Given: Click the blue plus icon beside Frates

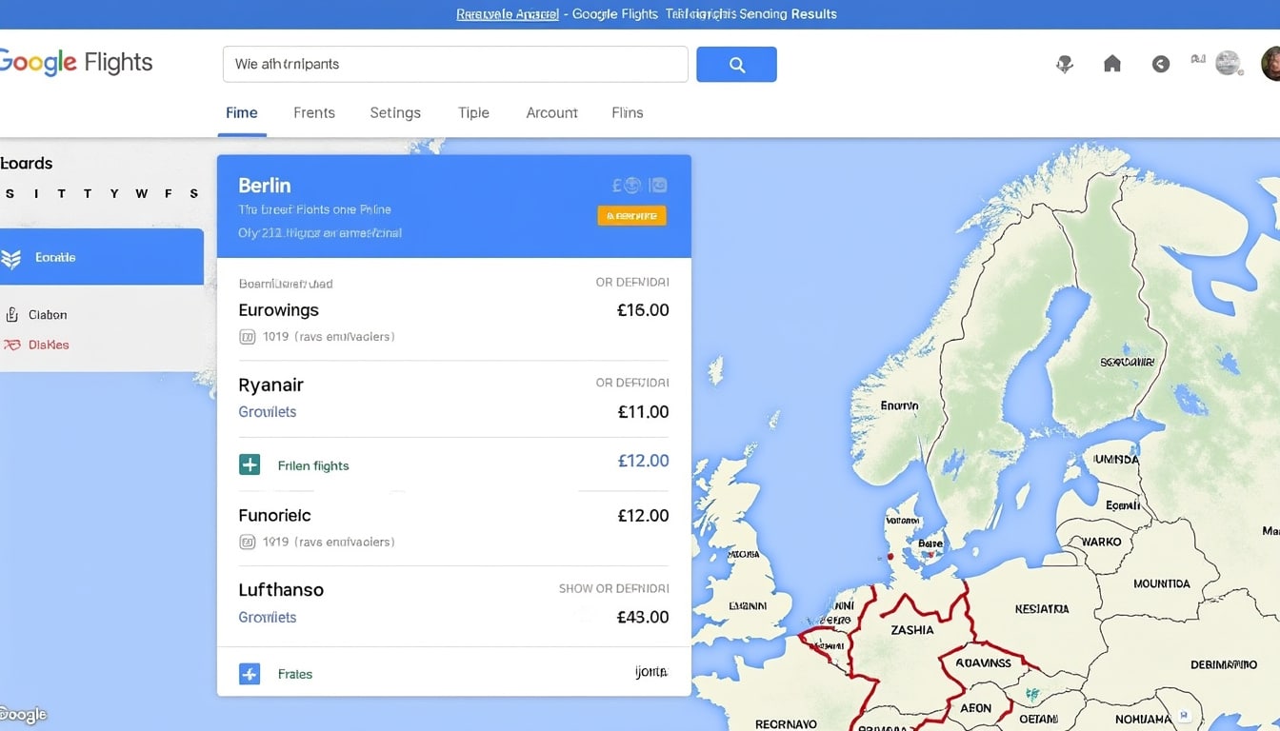Looking at the screenshot, I should click(249, 674).
